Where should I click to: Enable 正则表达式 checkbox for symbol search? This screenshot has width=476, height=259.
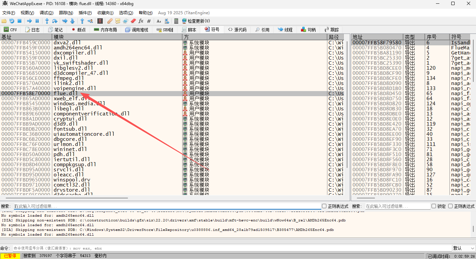(450, 206)
